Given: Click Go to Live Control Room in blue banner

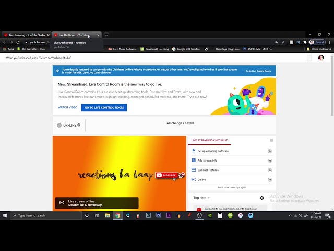Looking at the screenshot, I should 258,71.
